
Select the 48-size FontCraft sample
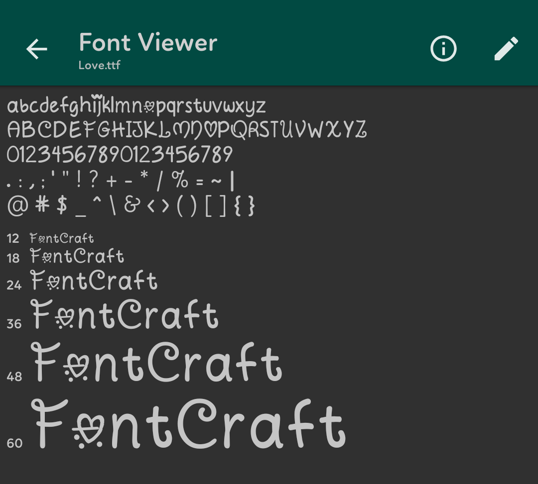coord(157,362)
